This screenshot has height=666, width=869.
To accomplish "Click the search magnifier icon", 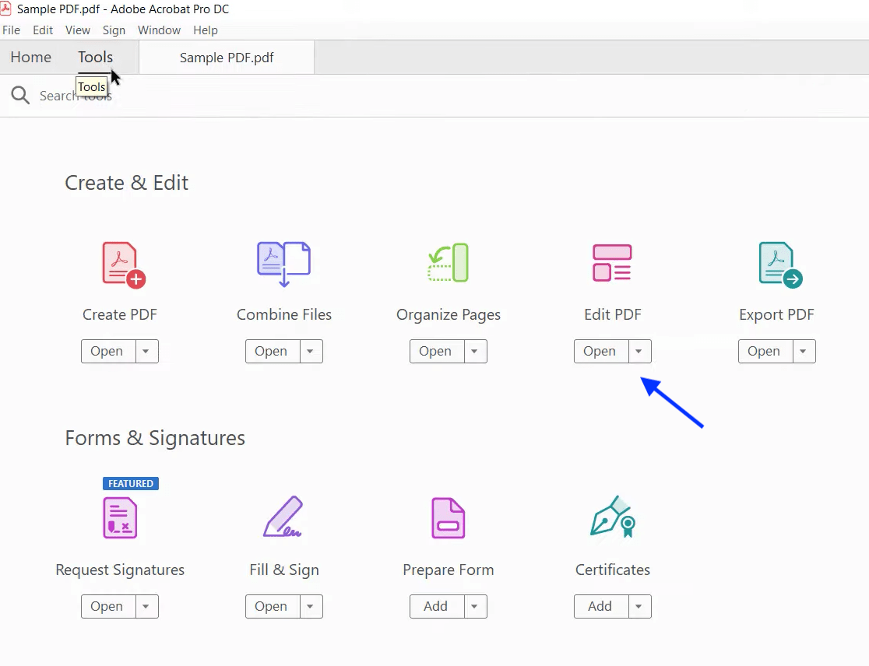I will tap(20, 95).
